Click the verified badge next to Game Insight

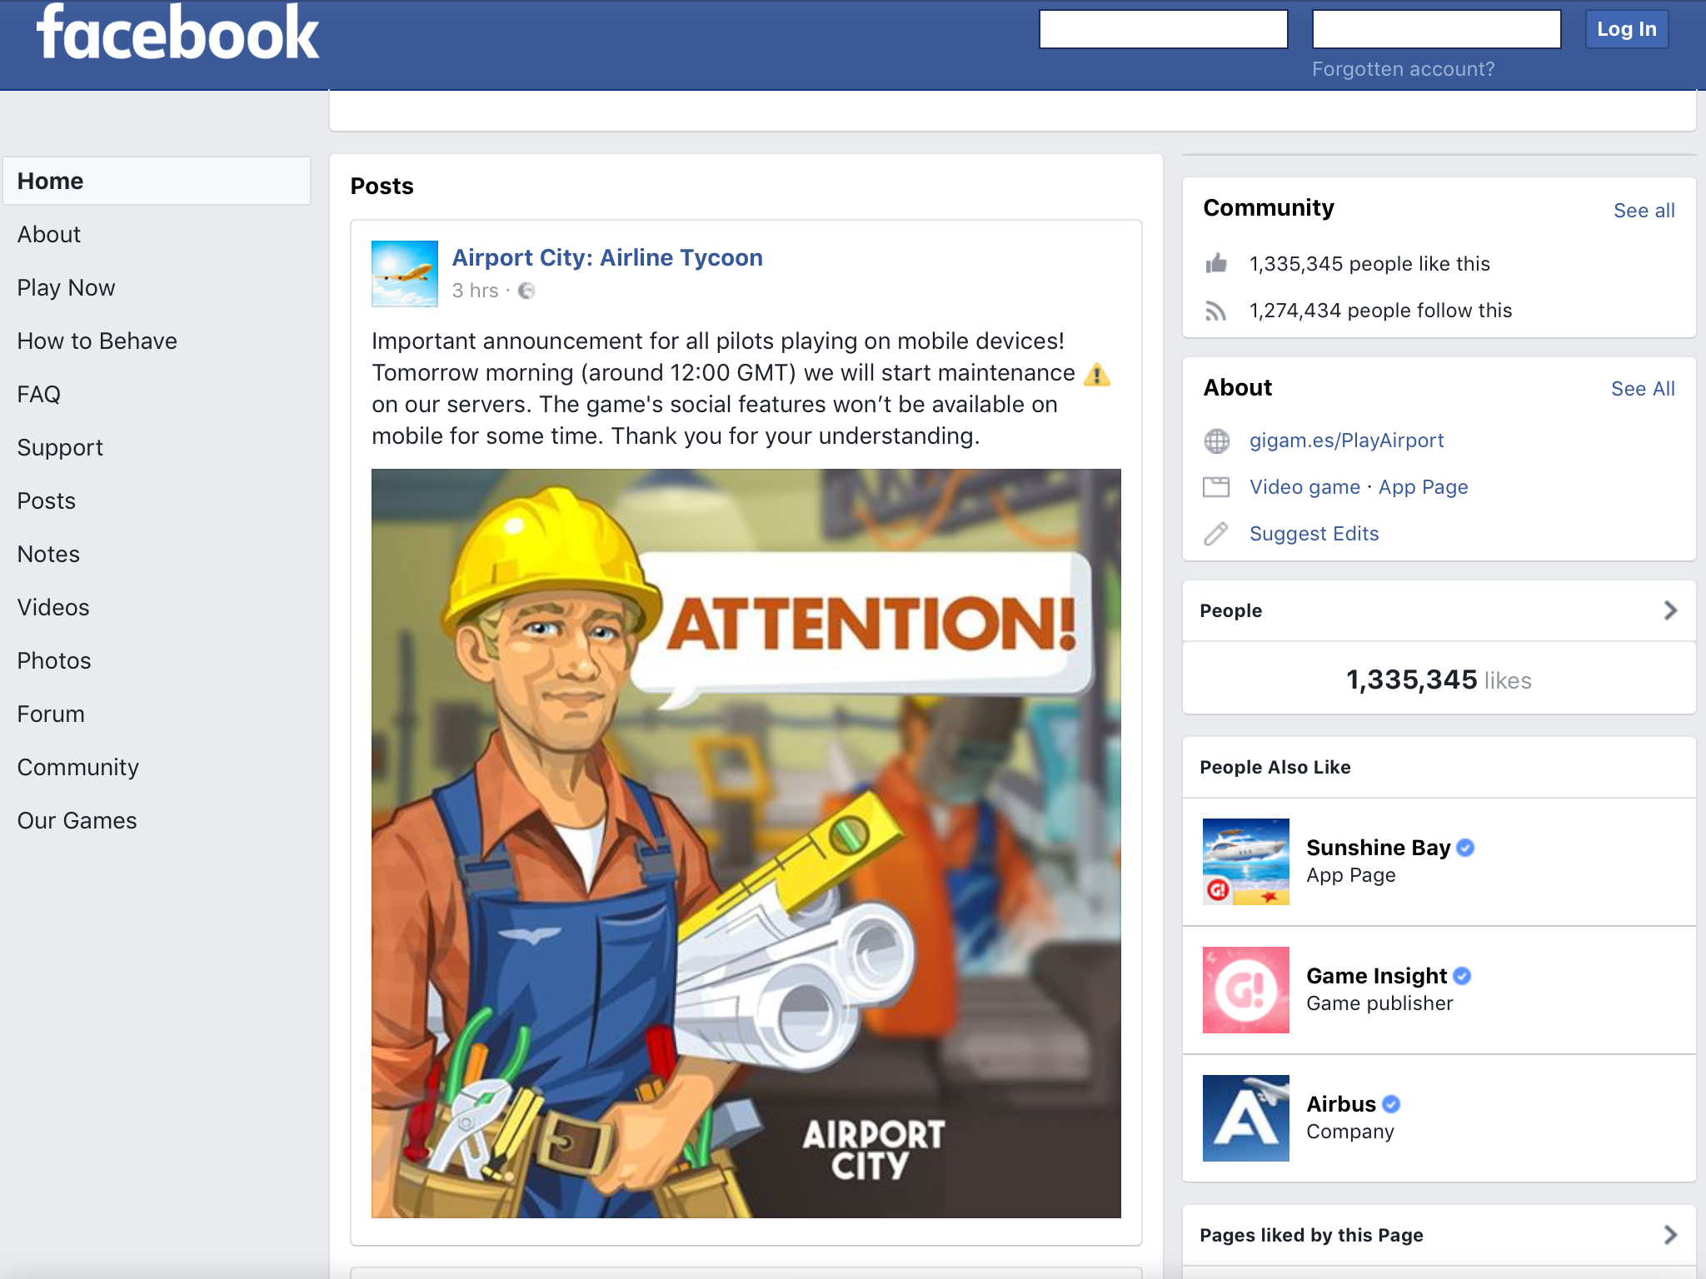pyautogui.click(x=1462, y=976)
